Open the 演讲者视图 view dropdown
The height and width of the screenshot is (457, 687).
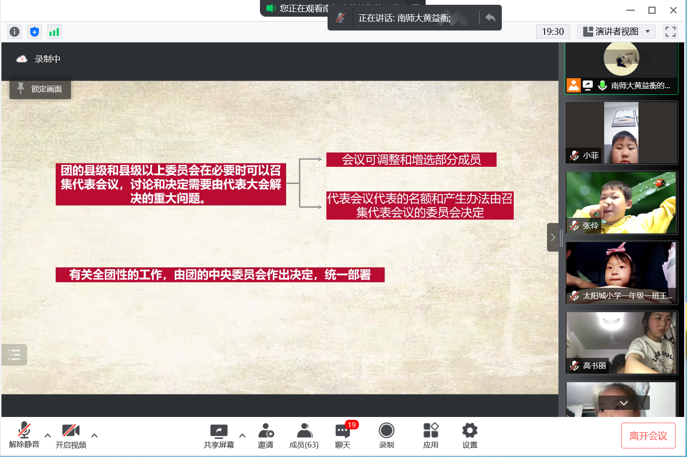(617, 31)
